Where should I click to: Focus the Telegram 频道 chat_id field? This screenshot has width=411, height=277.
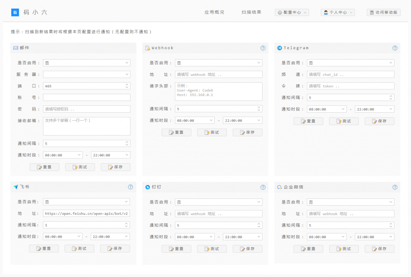[x=350, y=74]
